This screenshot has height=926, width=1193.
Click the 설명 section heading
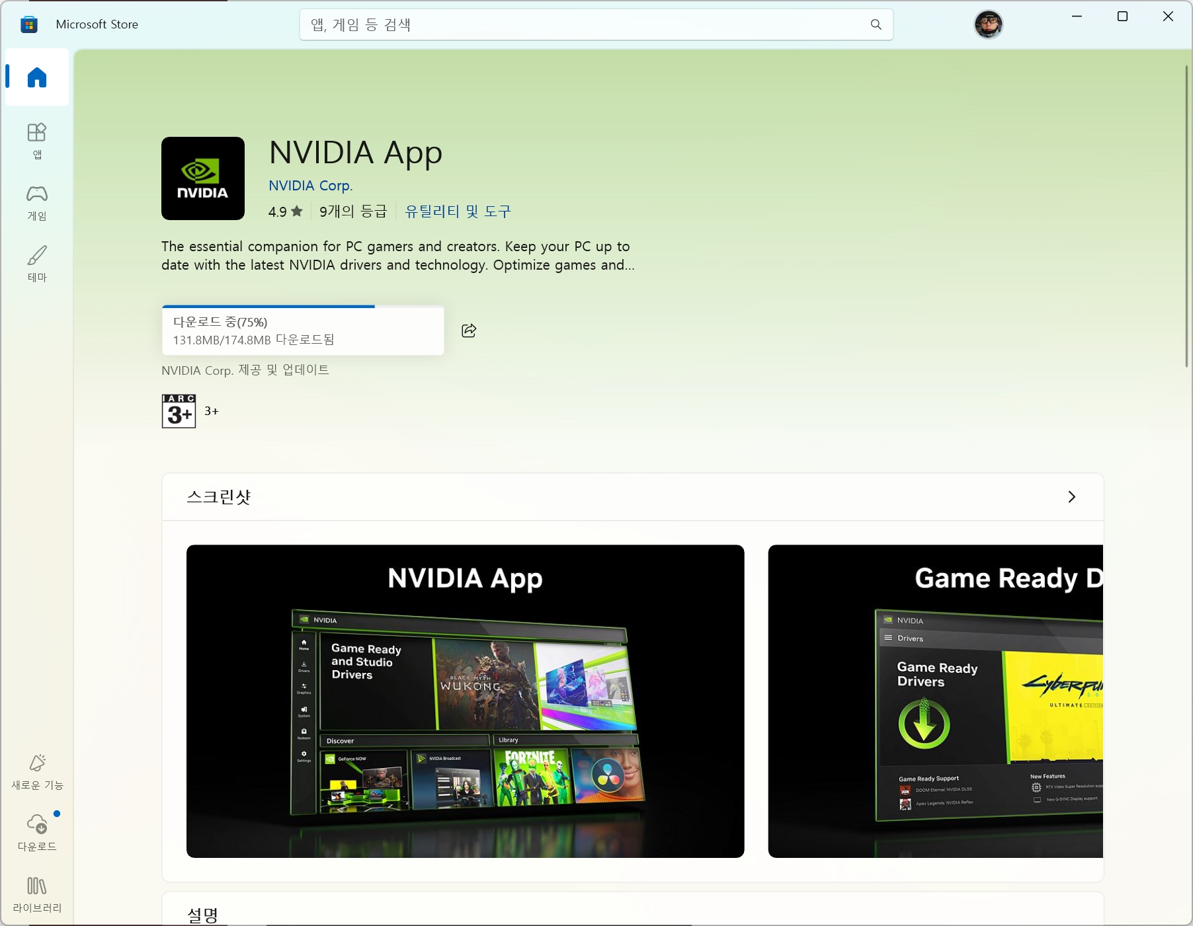click(x=202, y=915)
